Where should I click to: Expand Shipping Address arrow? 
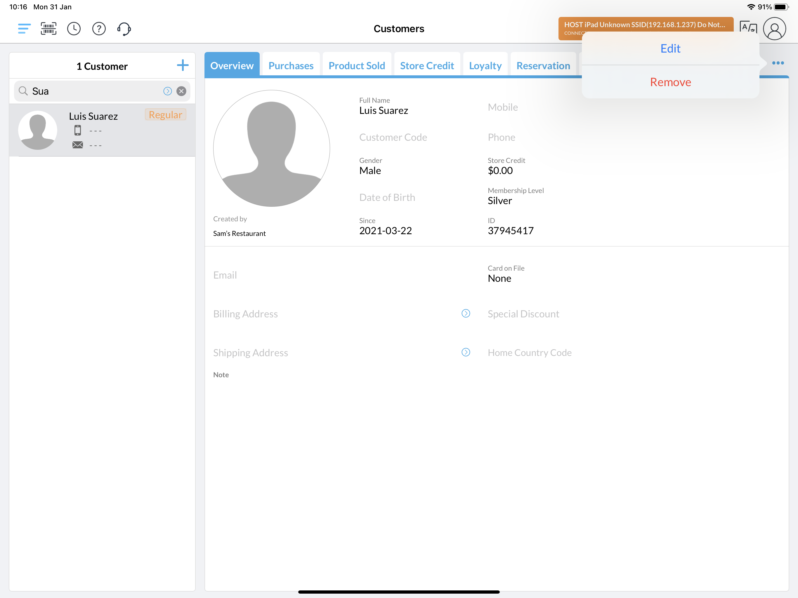pos(466,352)
